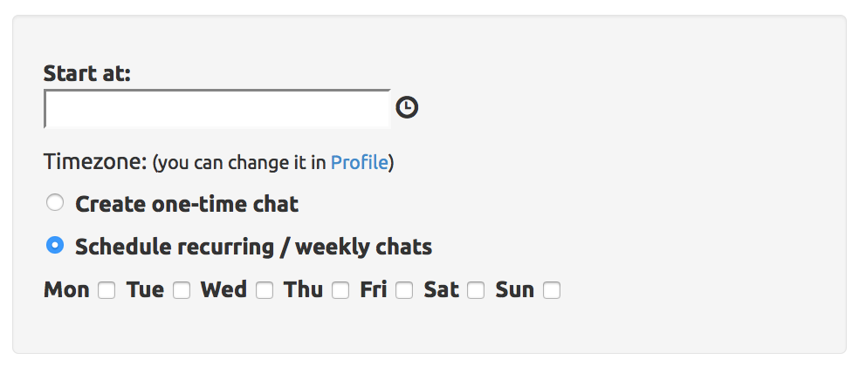Toggle the Thu checkbox
The width and height of the screenshot is (859, 373).
(340, 290)
